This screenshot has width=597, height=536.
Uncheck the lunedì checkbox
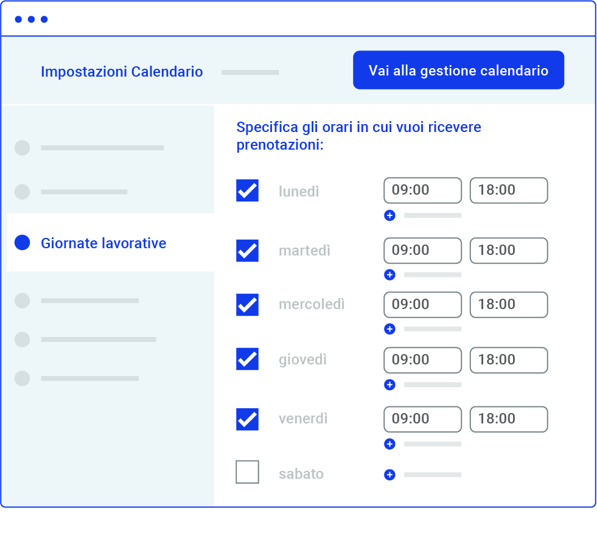[247, 190]
